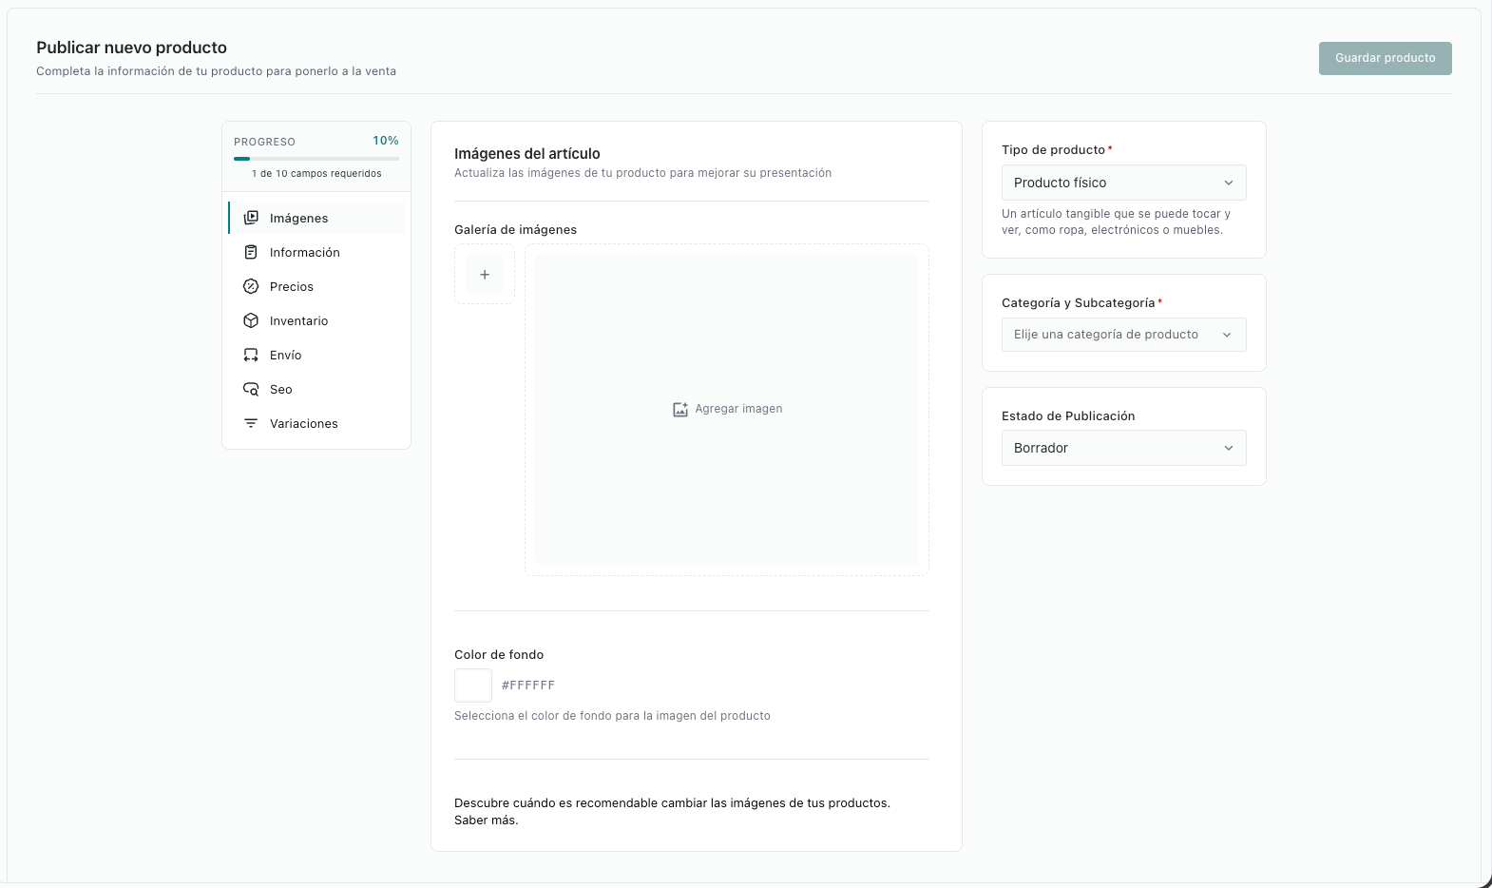Image resolution: width=1492 pixels, height=888 pixels.
Task: Open the Inventario section
Action: pos(316,320)
